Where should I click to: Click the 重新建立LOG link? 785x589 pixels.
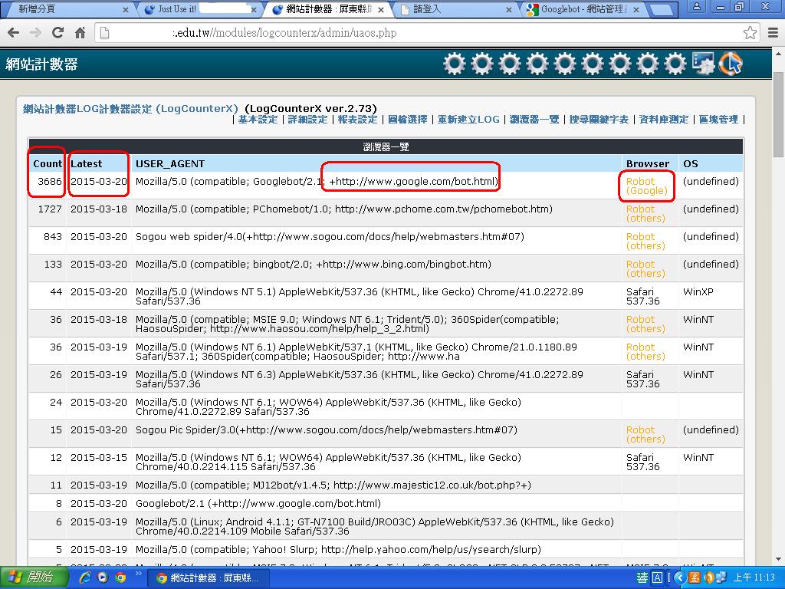pyautogui.click(x=468, y=120)
